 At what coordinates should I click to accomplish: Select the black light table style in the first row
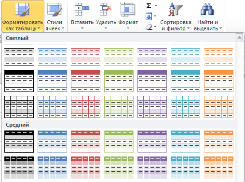(19, 55)
